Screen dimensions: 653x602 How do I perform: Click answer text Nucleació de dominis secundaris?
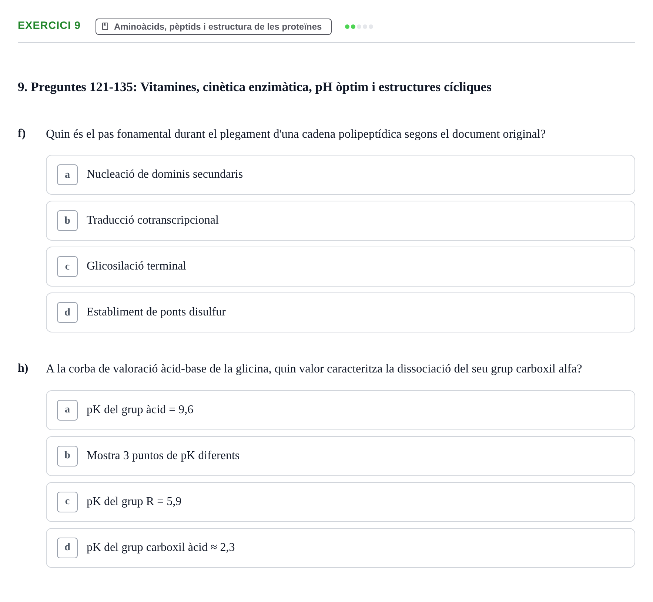[x=165, y=174]
